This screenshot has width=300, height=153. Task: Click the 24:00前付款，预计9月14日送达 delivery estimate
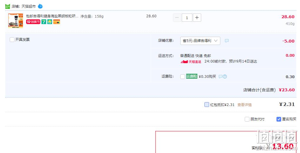tap(231, 61)
